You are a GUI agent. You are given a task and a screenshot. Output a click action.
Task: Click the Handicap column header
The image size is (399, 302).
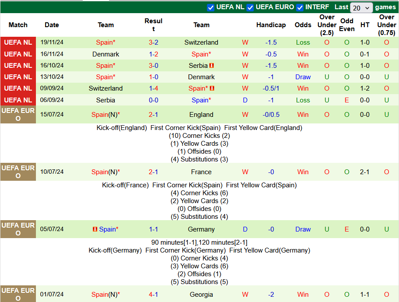[x=271, y=25]
